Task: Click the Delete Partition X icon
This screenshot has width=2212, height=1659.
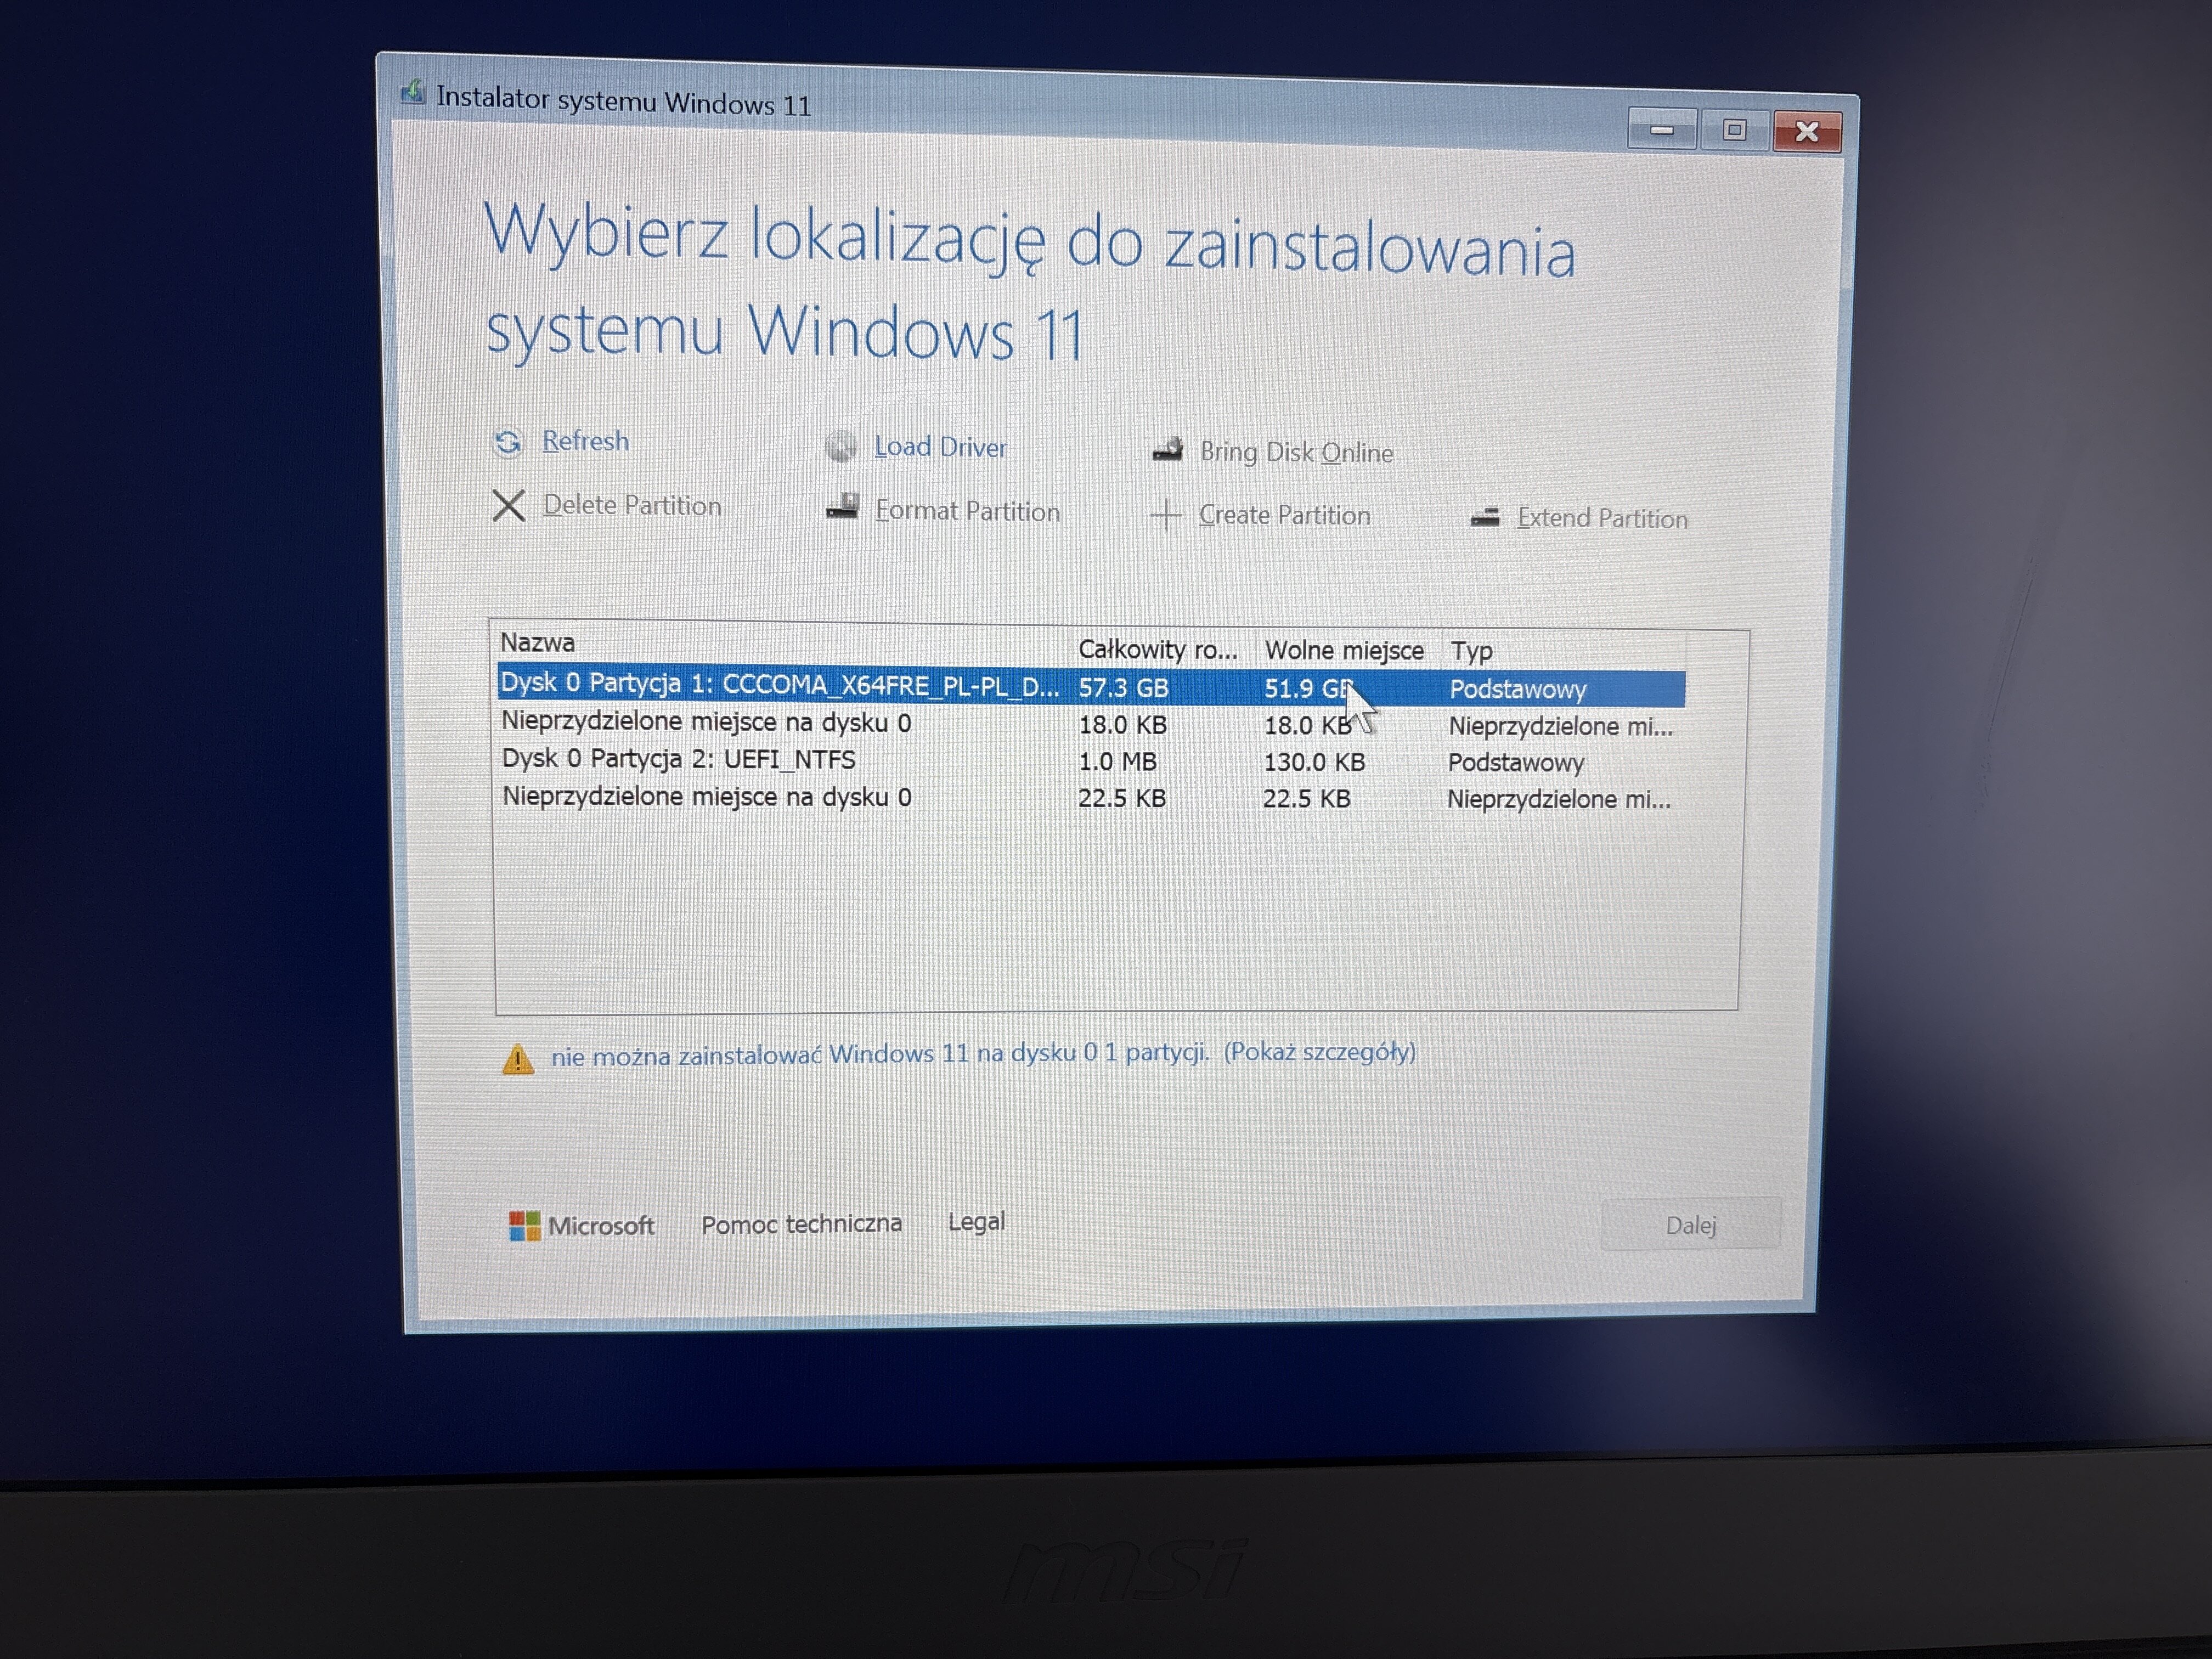Action: pos(509,505)
